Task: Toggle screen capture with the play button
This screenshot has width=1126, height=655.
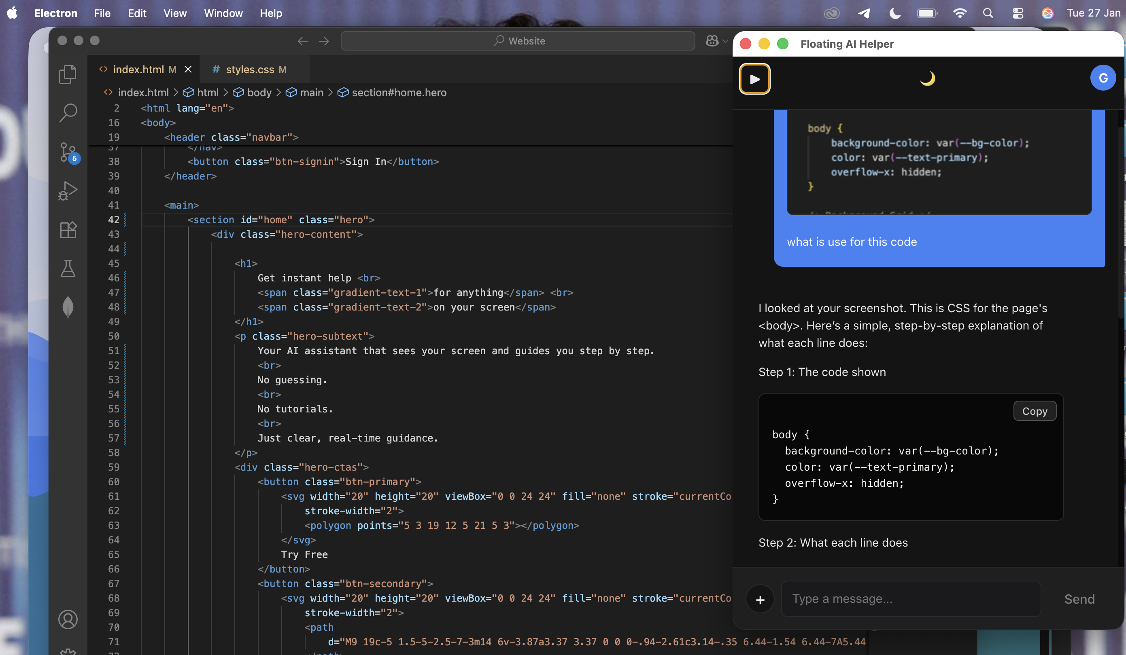Action: 755,78
